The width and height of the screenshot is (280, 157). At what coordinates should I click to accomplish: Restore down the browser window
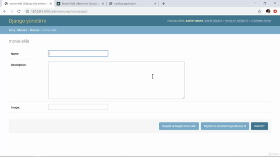265,3
